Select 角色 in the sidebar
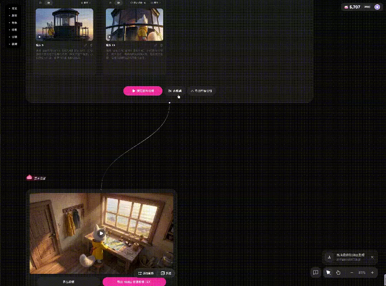The width and height of the screenshot is (386, 286). (x=14, y=23)
